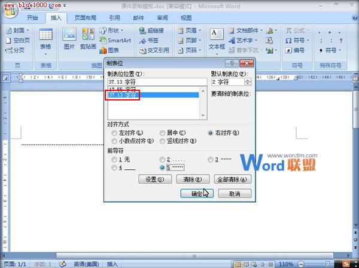Screen dimensions: 359x268
Task: Open the 文本框 text box tool
Action: [x=217, y=41]
